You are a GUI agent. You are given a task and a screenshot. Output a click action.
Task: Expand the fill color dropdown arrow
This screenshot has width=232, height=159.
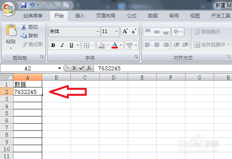pos(108,45)
